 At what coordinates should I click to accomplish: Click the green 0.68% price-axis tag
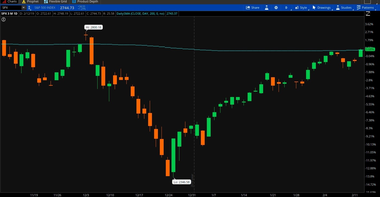tap(370, 49)
